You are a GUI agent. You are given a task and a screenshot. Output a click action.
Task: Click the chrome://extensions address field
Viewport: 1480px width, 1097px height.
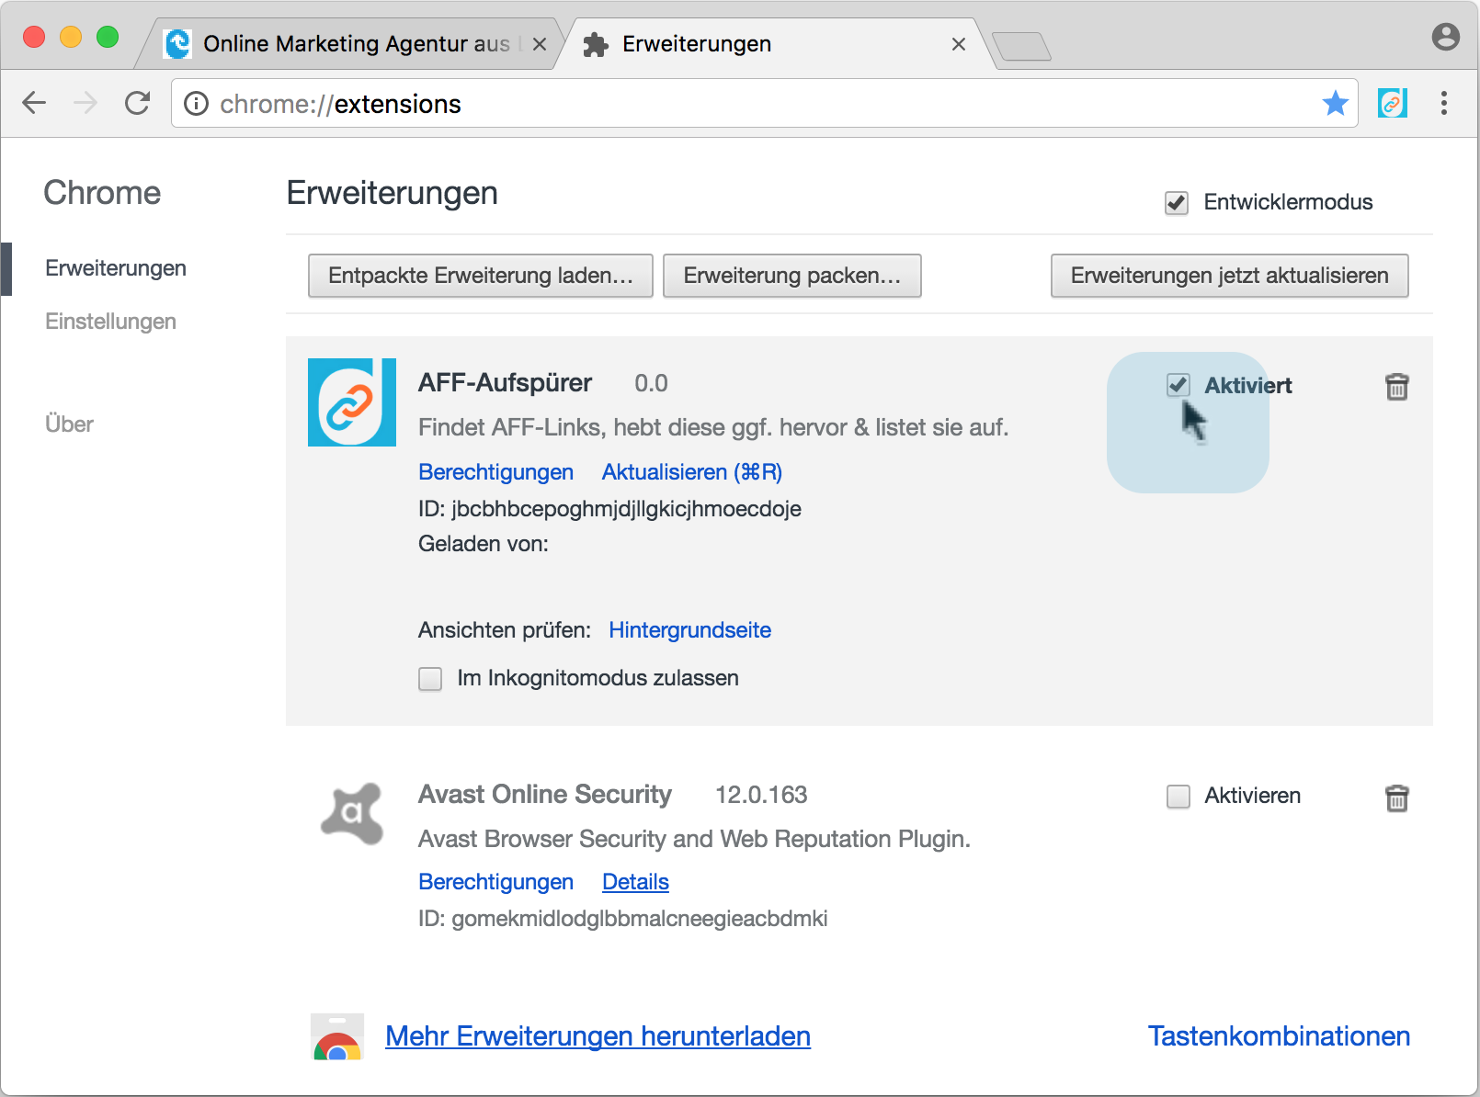[735, 104]
